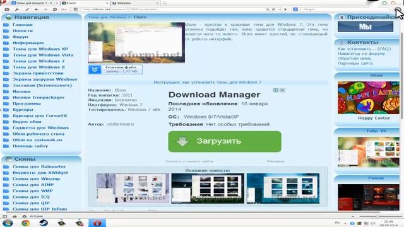
Task: Click green Загрузить button
Action: click(225, 141)
